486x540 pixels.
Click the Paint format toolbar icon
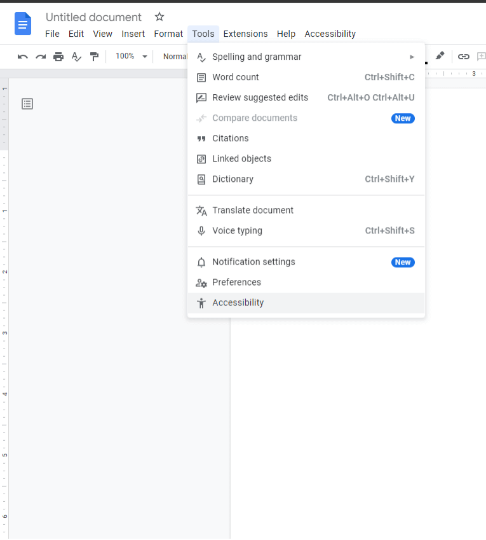click(94, 57)
